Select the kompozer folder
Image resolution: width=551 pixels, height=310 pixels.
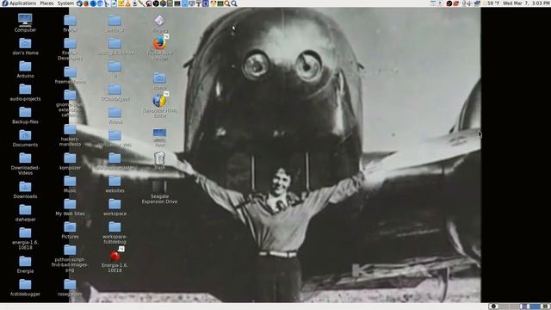point(70,161)
